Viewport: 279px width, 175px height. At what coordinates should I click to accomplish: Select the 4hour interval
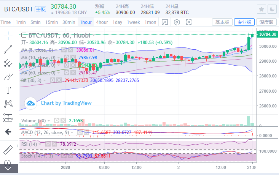pyautogui.click(x=102, y=22)
